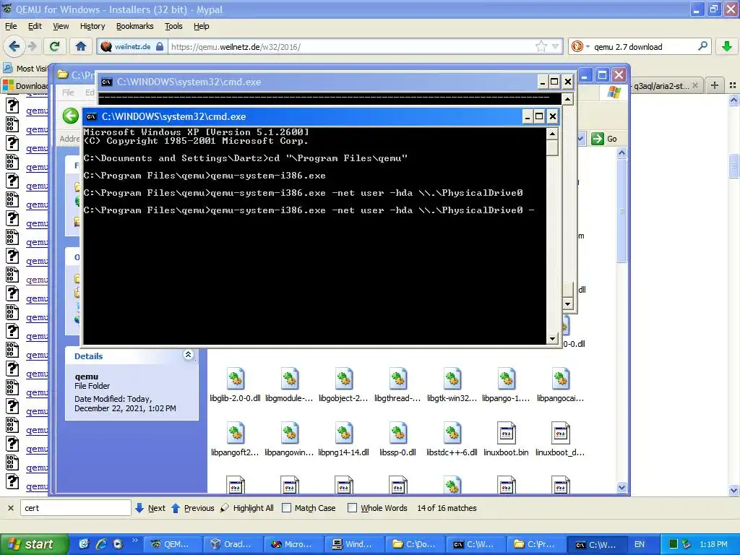The height and width of the screenshot is (555, 740).
Task: Click the front cmd window scroll down arrow
Action: tap(552, 338)
